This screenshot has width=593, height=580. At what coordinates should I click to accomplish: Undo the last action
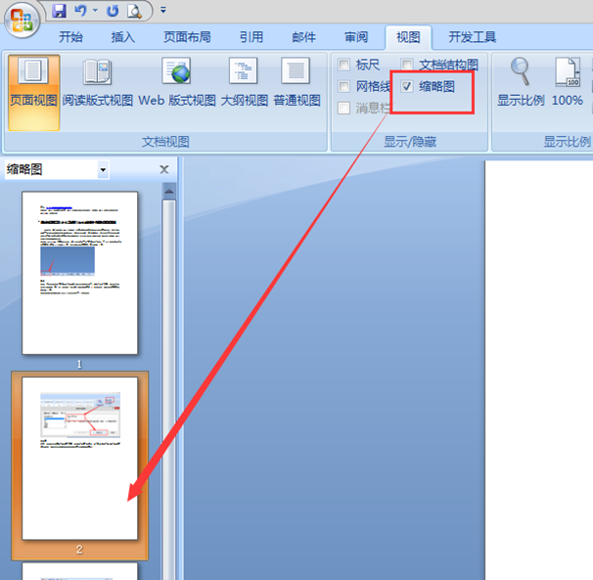80,11
